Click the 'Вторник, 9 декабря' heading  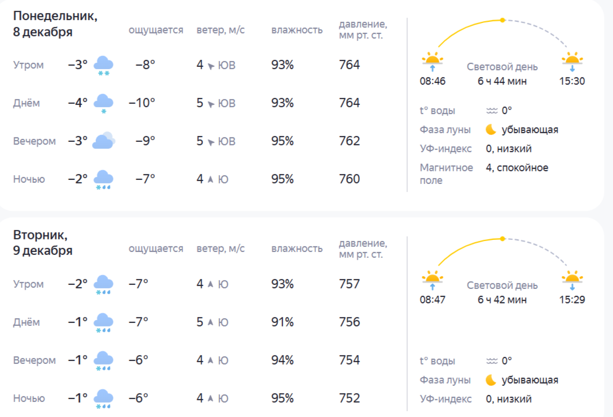pyautogui.click(x=43, y=243)
